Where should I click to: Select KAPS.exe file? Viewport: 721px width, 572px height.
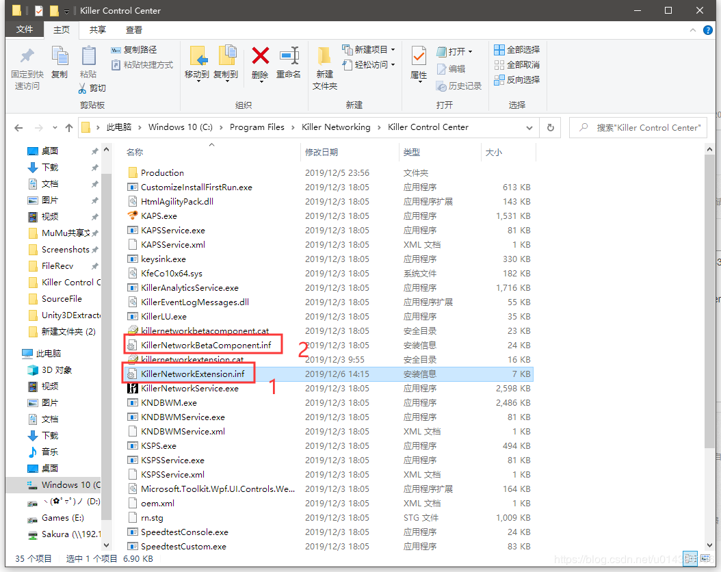point(159,216)
